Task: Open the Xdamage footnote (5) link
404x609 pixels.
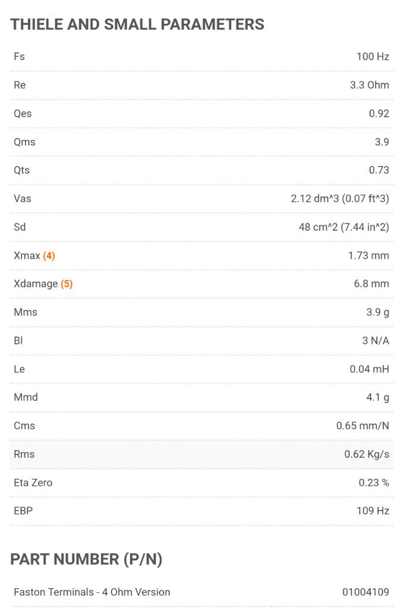Action: pos(67,284)
